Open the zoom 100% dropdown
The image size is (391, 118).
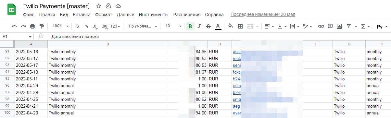tap(61, 26)
